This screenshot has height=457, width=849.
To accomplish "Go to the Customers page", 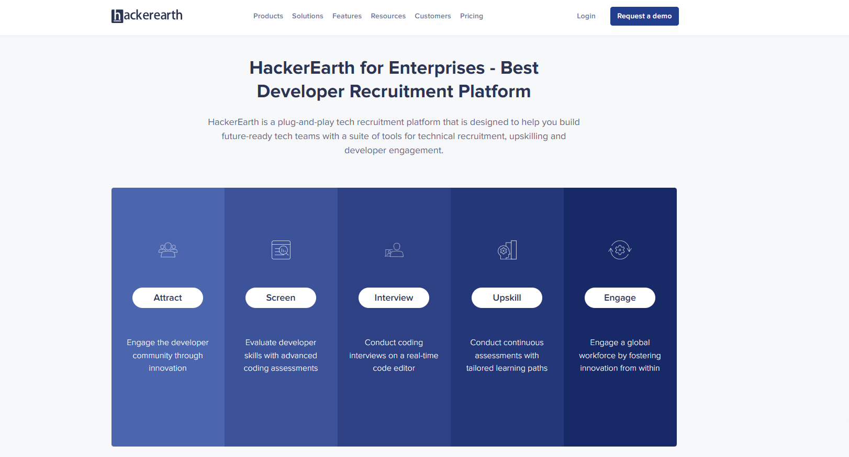I will 433,16.
